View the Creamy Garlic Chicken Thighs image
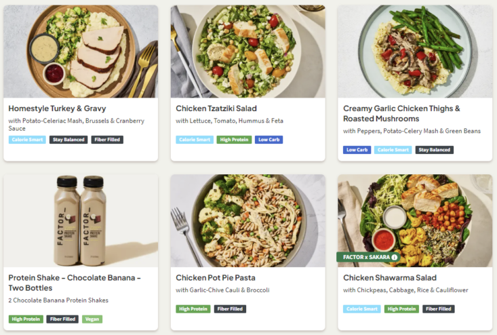The width and height of the screenshot is (497, 335). pyautogui.click(x=415, y=52)
